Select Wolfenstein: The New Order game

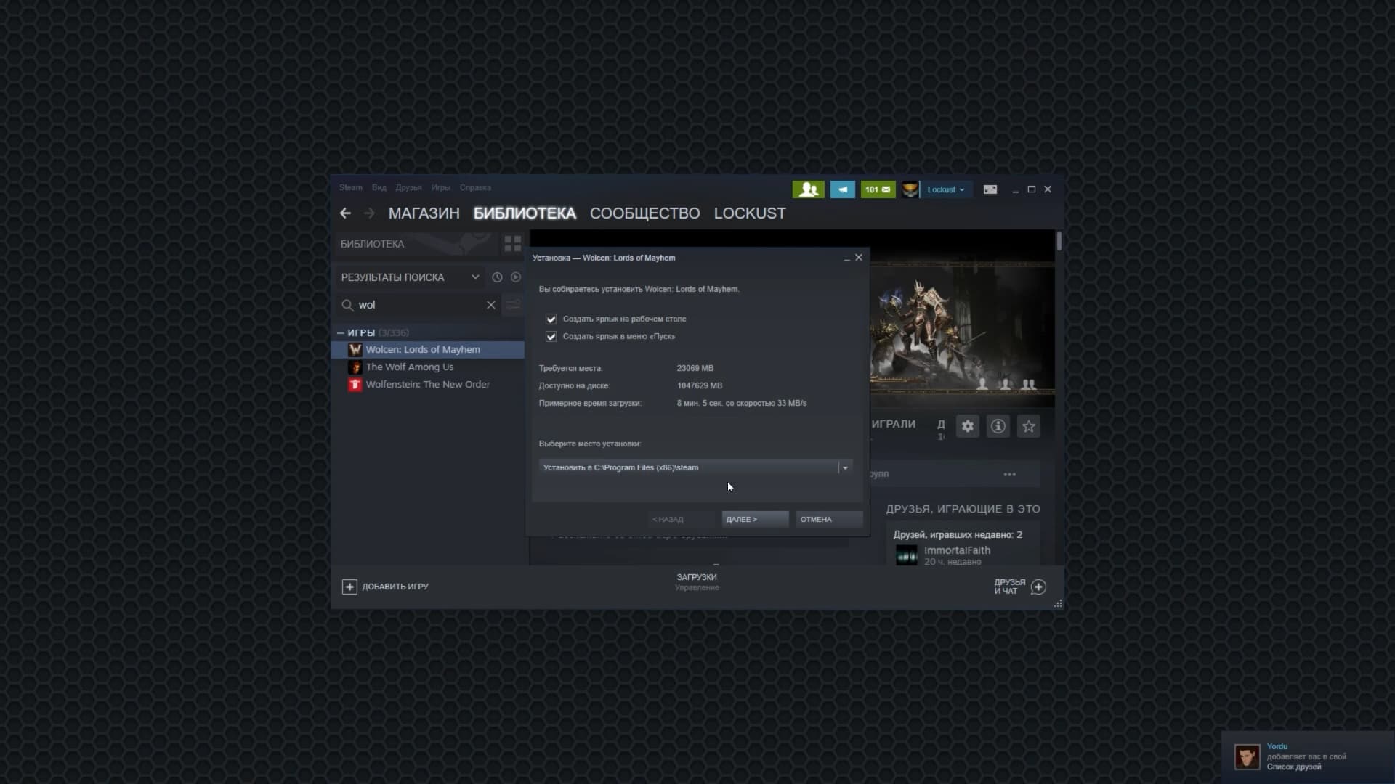point(427,385)
